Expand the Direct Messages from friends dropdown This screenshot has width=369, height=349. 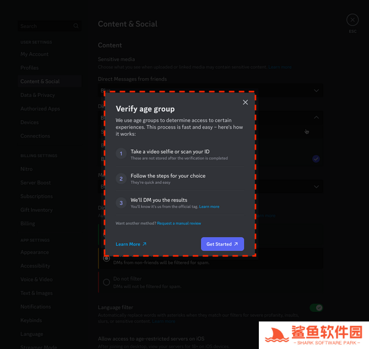tap(316, 90)
